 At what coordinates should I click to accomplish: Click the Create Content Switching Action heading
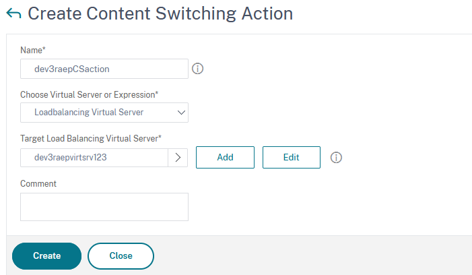pyautogui.click(x=160, y=13)
